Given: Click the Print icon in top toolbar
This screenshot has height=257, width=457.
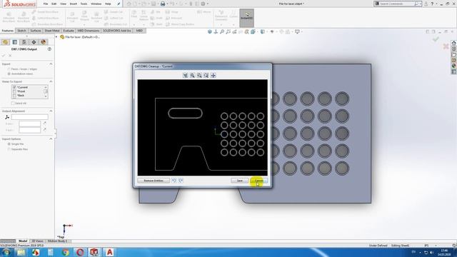Looking at the screenshot, I should 163,4.
